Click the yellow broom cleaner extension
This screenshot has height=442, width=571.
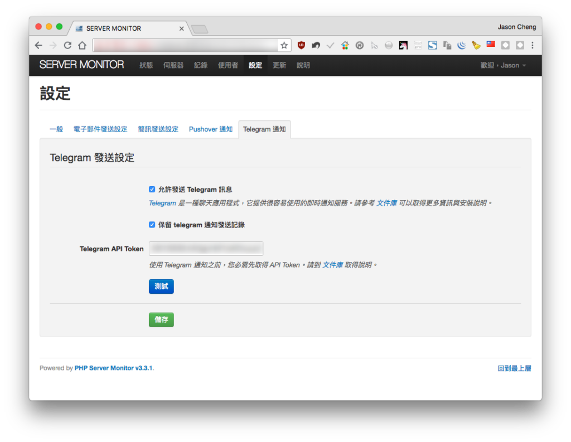tap(476, 46)
